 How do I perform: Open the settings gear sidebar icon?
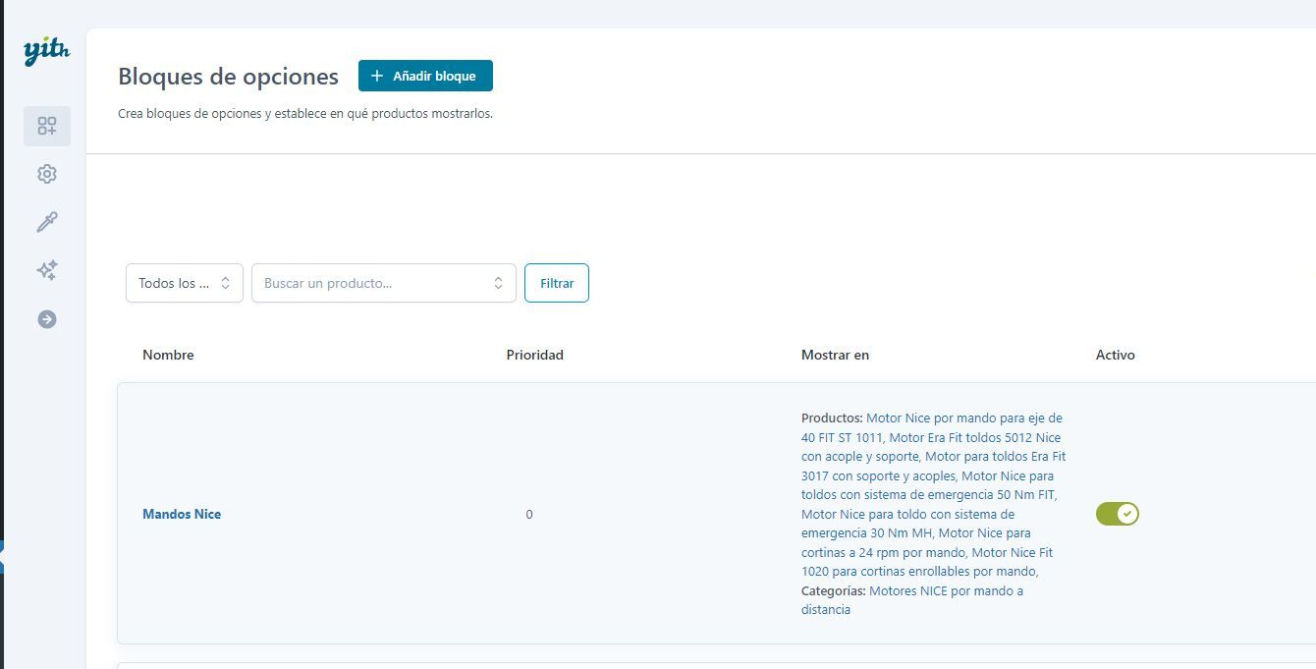(47, 174)
